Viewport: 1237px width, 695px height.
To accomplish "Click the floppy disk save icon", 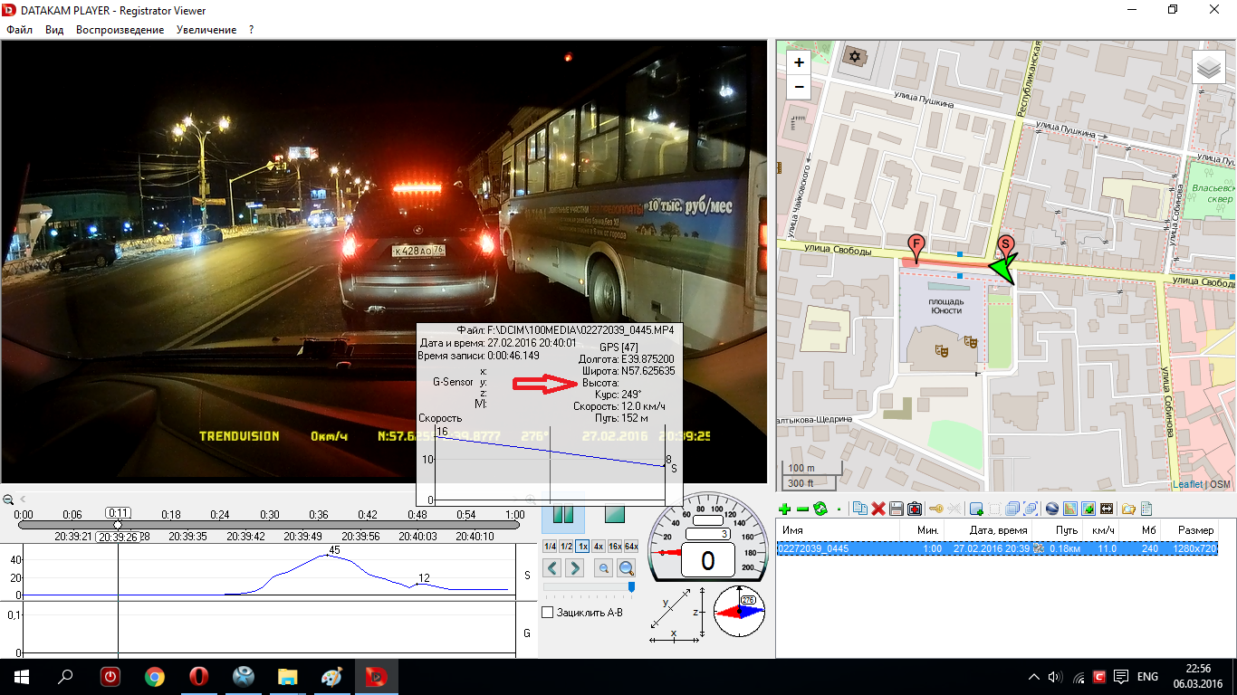I will tap(897, 509).
